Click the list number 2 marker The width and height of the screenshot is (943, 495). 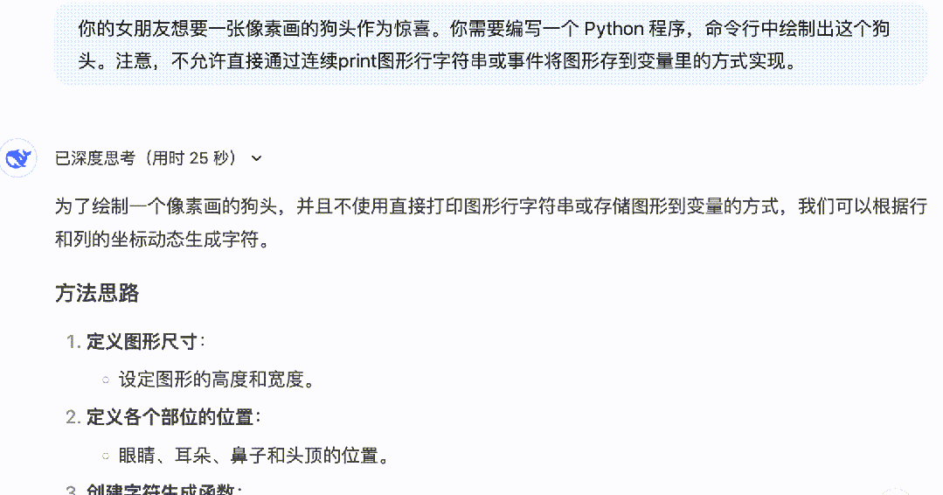pyautogui.click(x=73, y=417)
